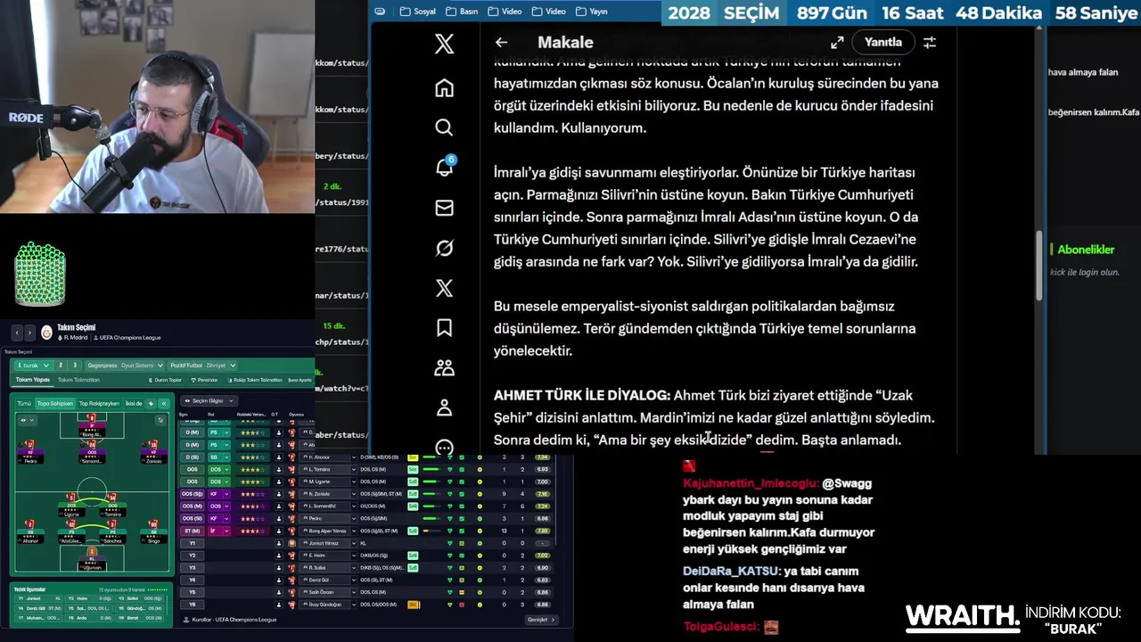Click the Genişlet expand button

(541, 620)
